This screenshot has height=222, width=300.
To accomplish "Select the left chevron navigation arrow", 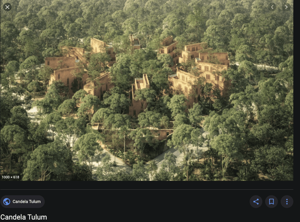I will [272, 7].
